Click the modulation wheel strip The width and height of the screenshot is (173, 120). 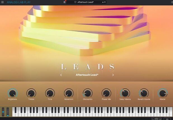[8, 111]
